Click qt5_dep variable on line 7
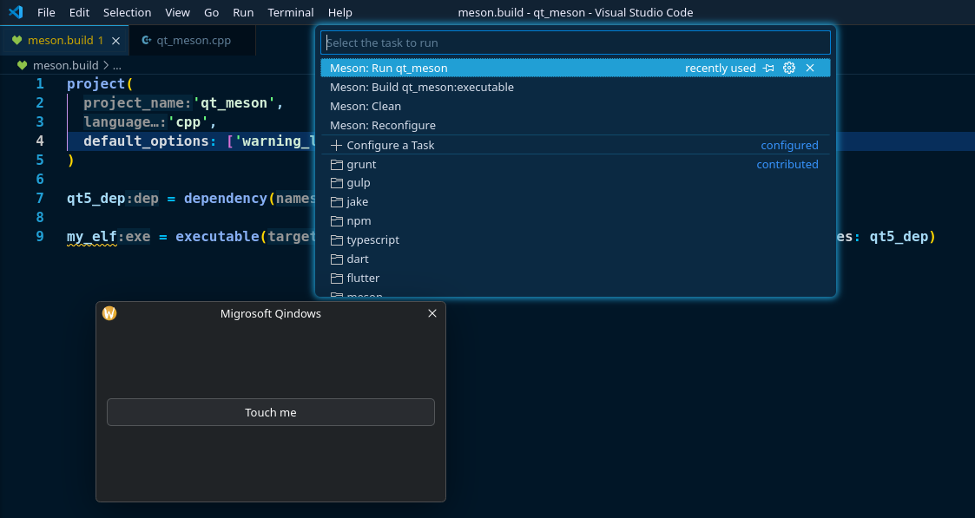975x518 pixels. point(96,198)
